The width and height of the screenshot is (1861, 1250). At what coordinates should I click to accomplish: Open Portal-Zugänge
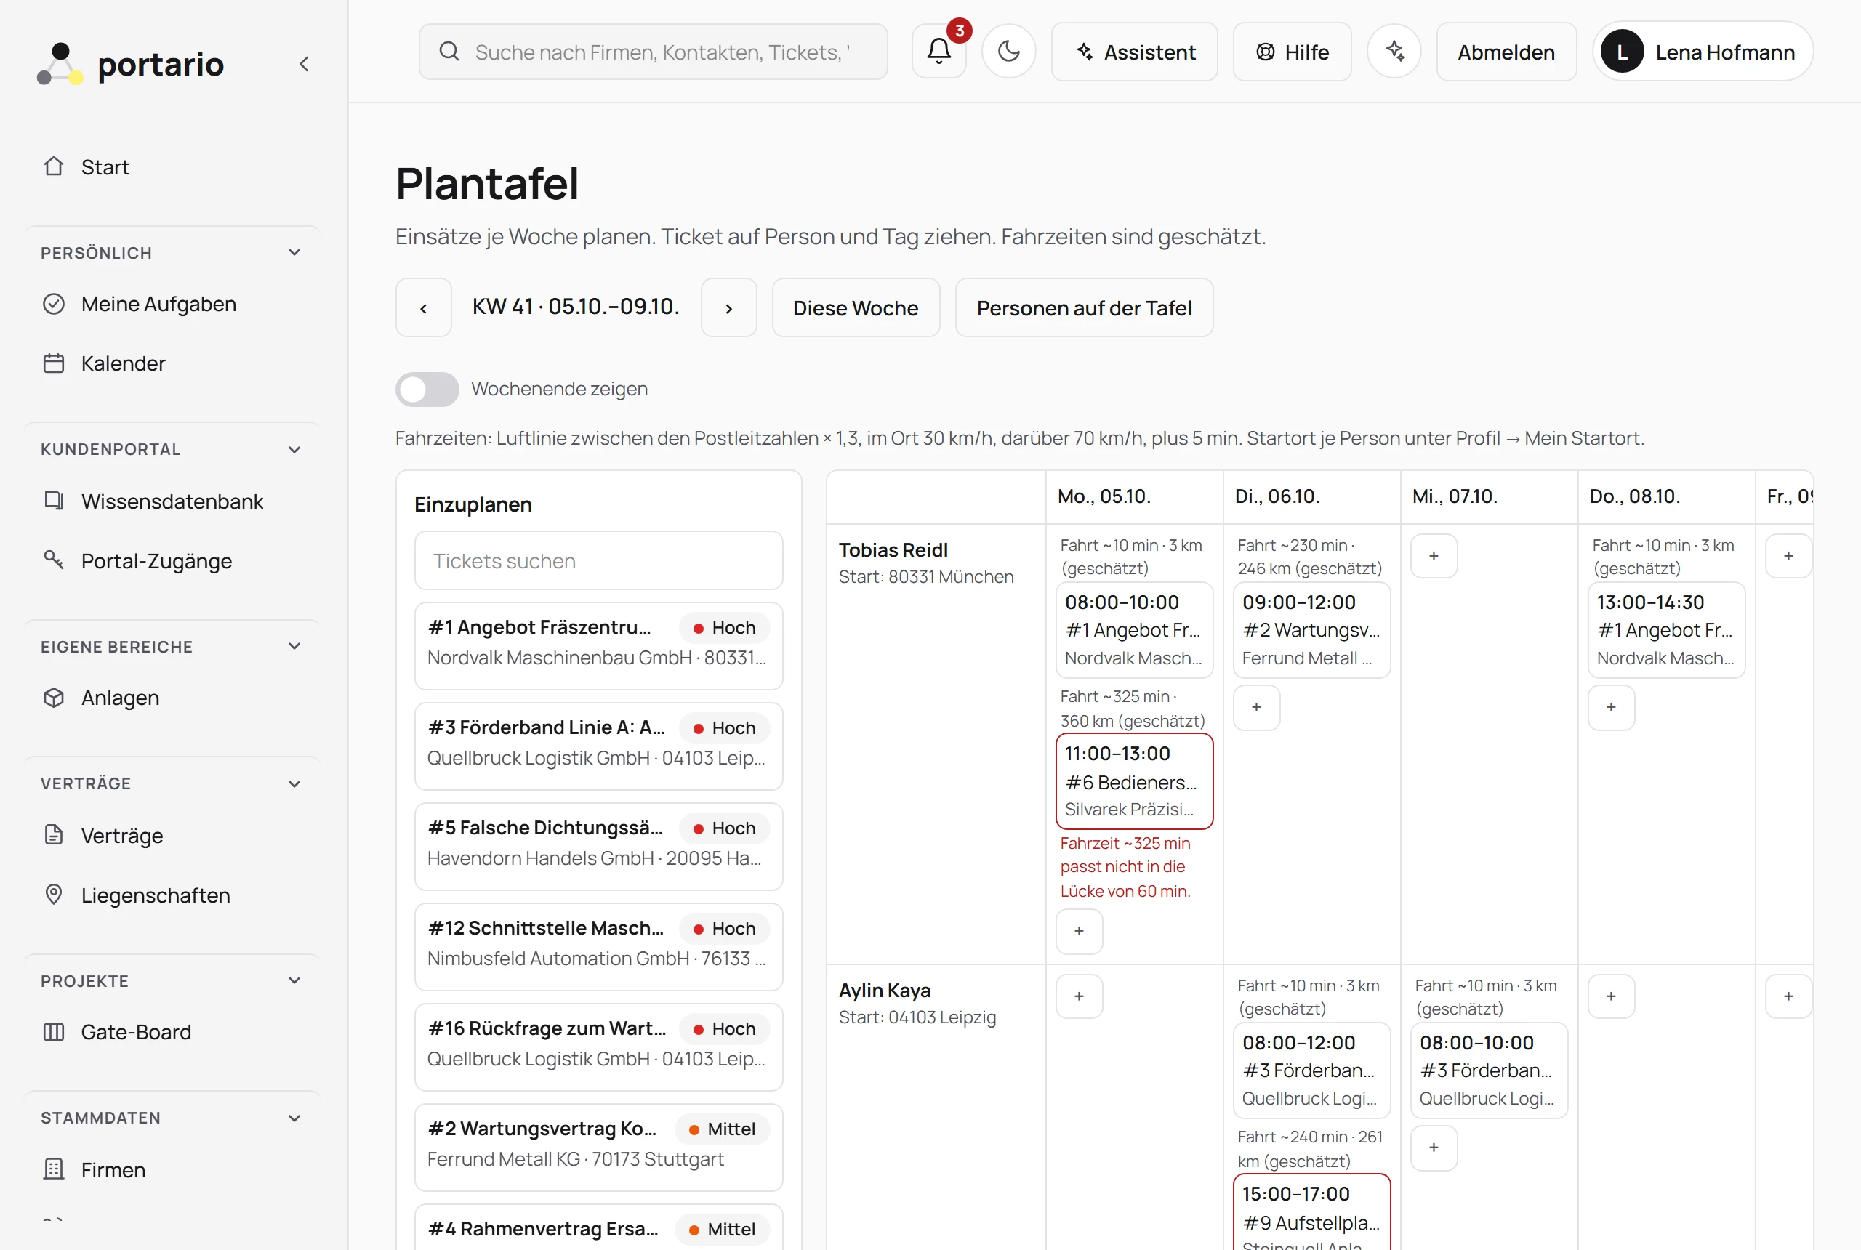pos(173,561)
